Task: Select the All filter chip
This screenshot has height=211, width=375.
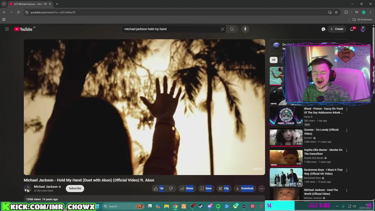Action: [274, 60]
